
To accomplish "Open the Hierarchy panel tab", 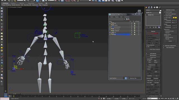I will (x=152, y=7).
